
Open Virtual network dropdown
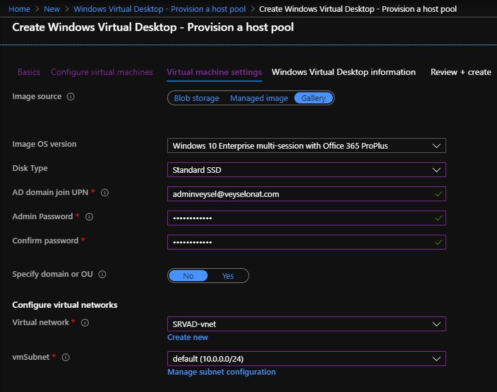[x=307, y=324]
